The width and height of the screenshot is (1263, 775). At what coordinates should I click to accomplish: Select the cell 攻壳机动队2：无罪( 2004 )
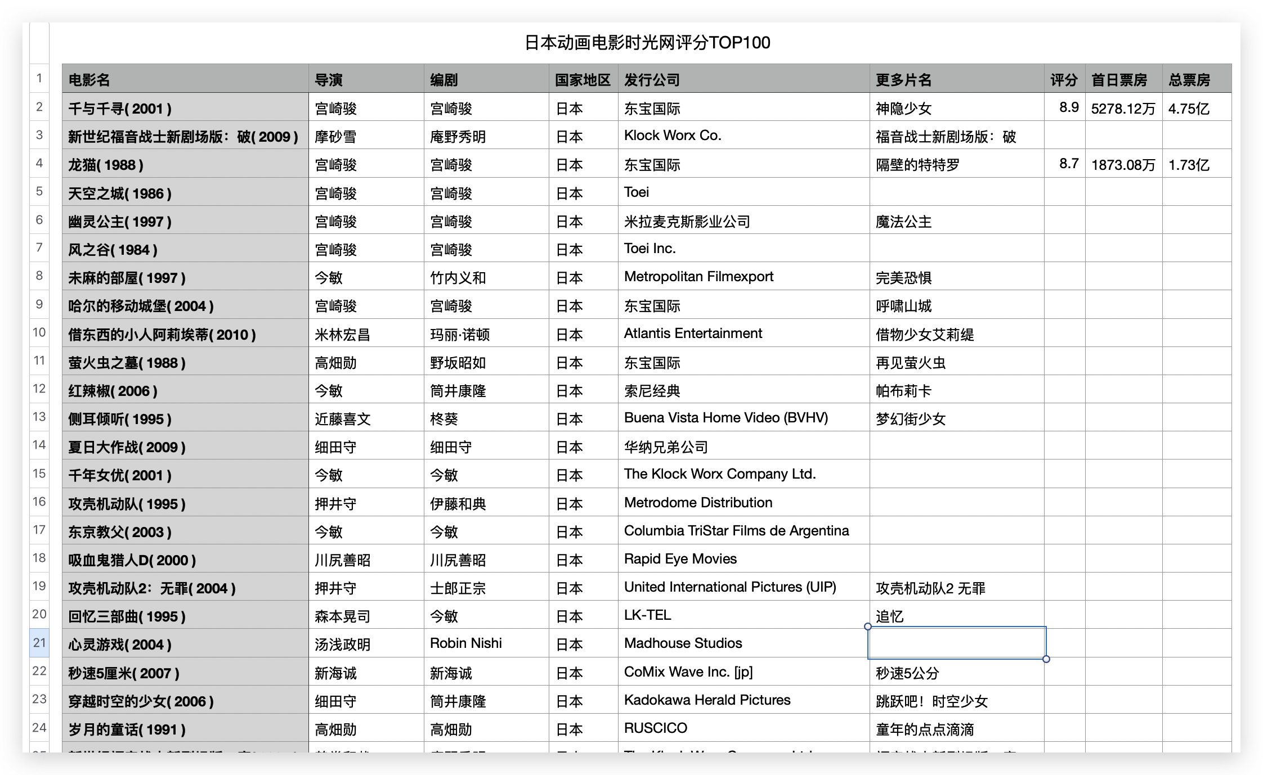(x=185, y=587)
